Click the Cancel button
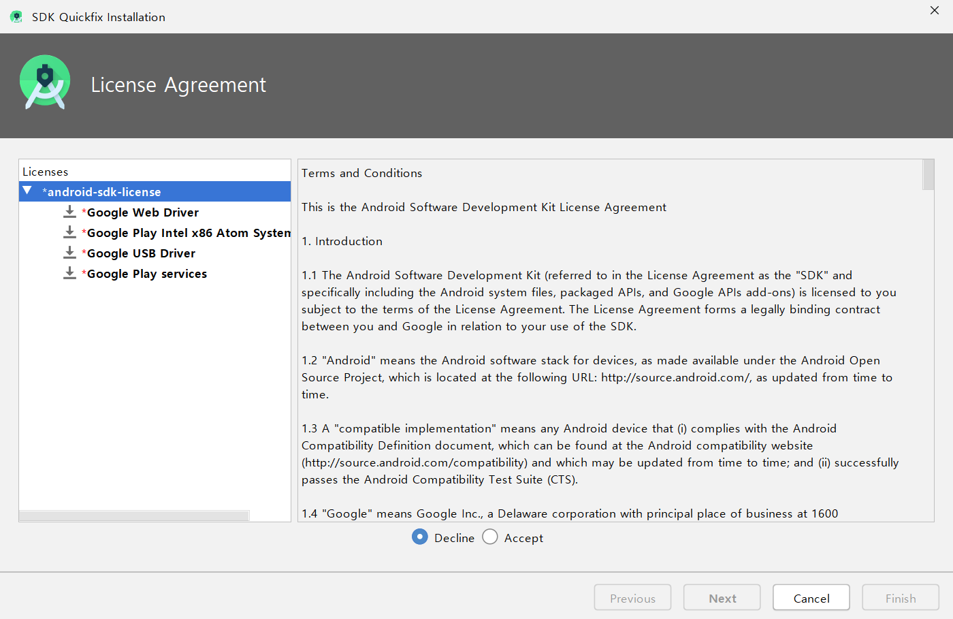This screenshot has width=953, height=619. pos(811,598)
